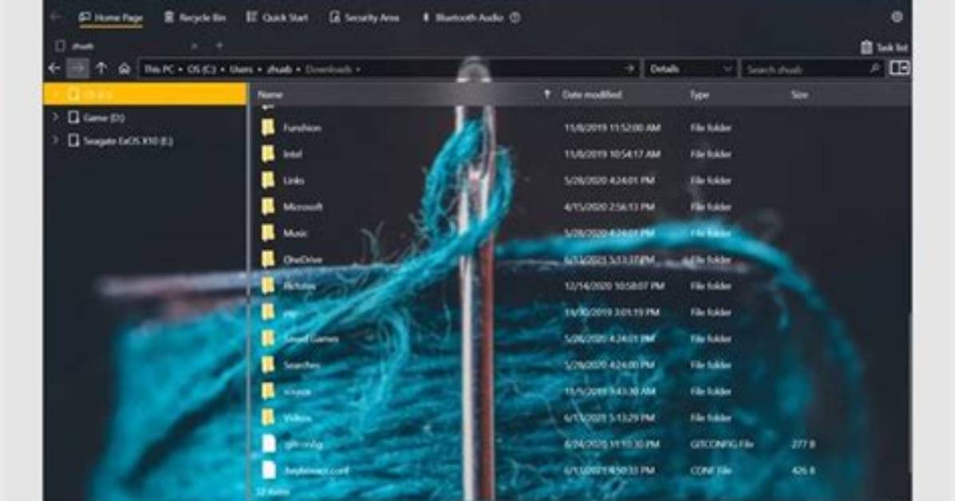Click 'Users' in the address path
955x501 pixels.
click(x=241, y=69)
